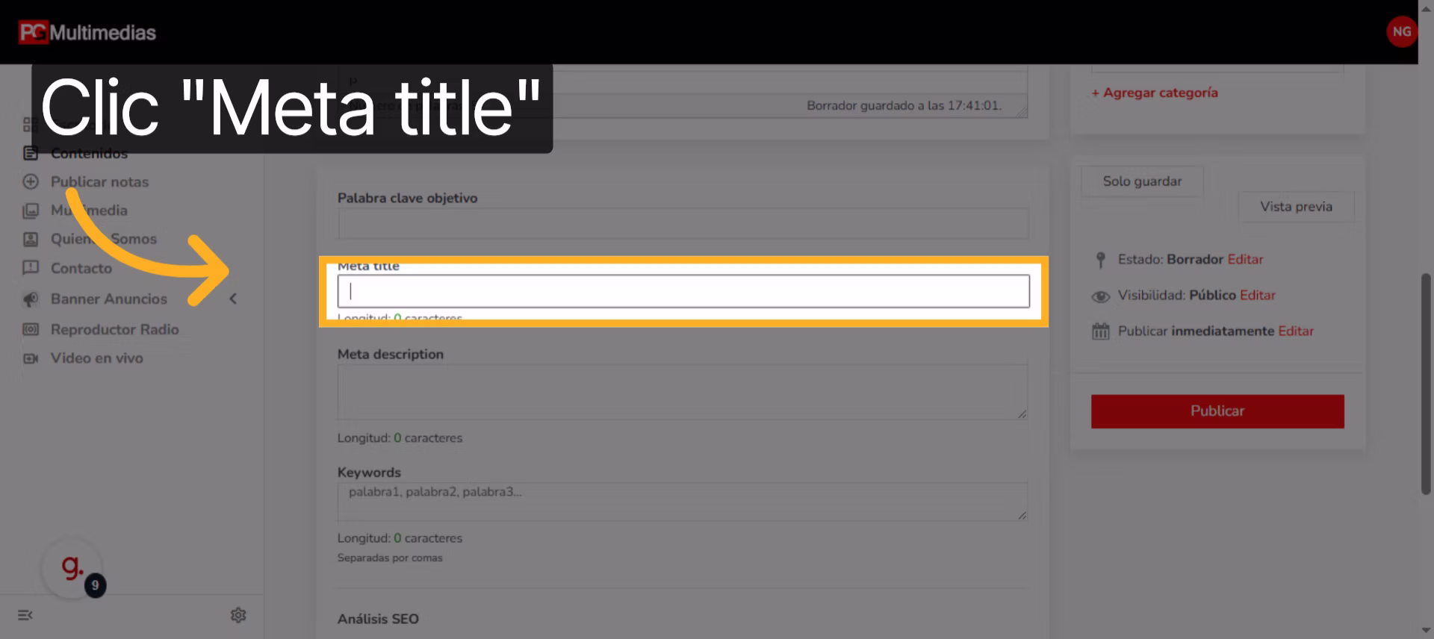Click the Contacto message icon
The height and width of the screenshot is (639, 1434).
pyautogui.click(x=31, y=268)
